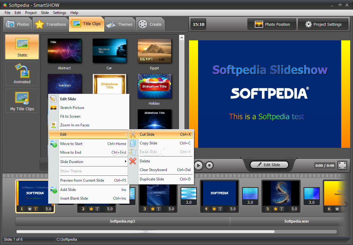Click star icon on slide 3
The width and height of the screenshot is (353, 245).
[x=153, y=209]
